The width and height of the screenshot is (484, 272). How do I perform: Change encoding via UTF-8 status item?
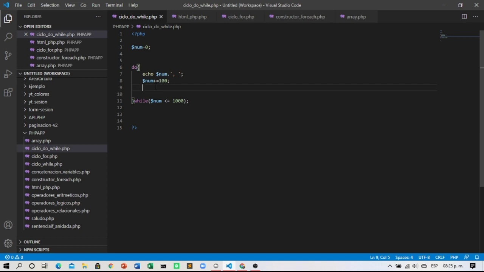424,257
